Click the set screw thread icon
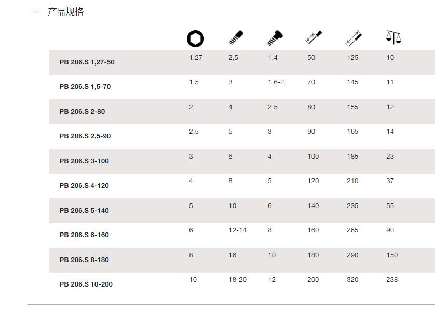 pyautogui.click(x=236, y=38)
